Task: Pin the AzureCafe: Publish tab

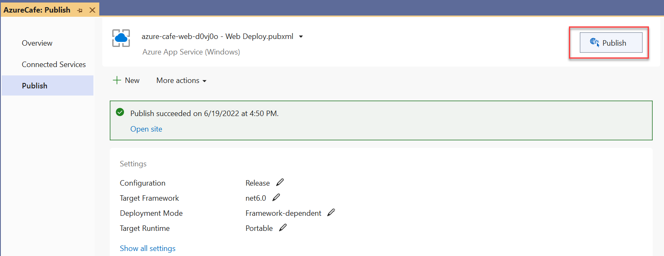Action: (x=80, y=10)
